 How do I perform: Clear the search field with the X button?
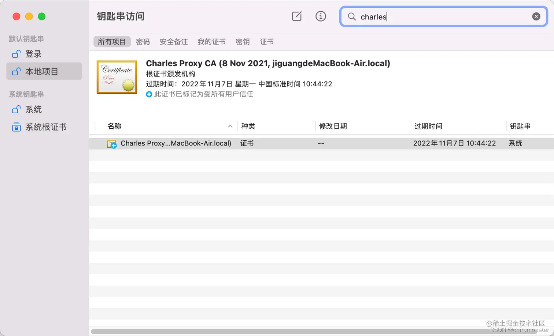(536, 16)
